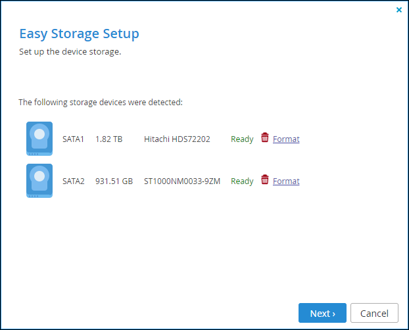Click the trash icon for SATA1 drive
Viewport: 409px width, 330px height.
pyautogui.click(x=265, y=137)
